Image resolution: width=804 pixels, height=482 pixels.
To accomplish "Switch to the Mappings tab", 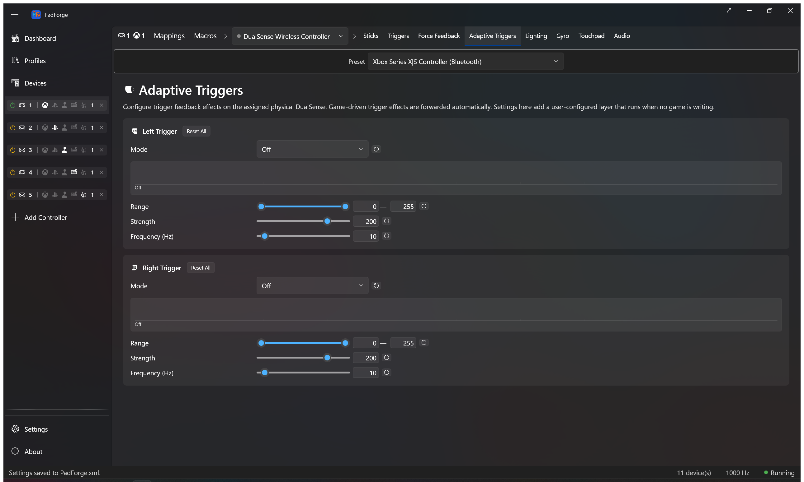I will pyautogui.click(x=169, y=36).
